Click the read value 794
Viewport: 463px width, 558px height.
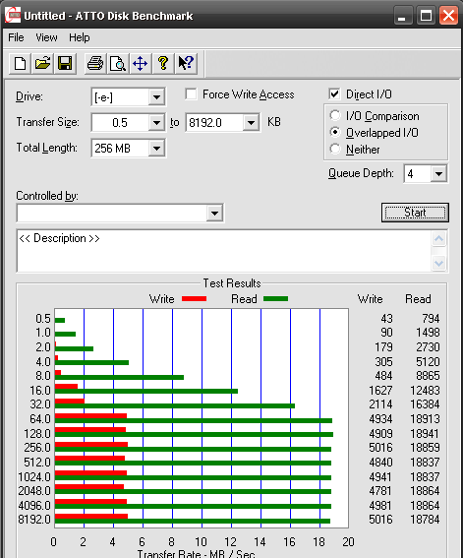click(x=431, y=318)
